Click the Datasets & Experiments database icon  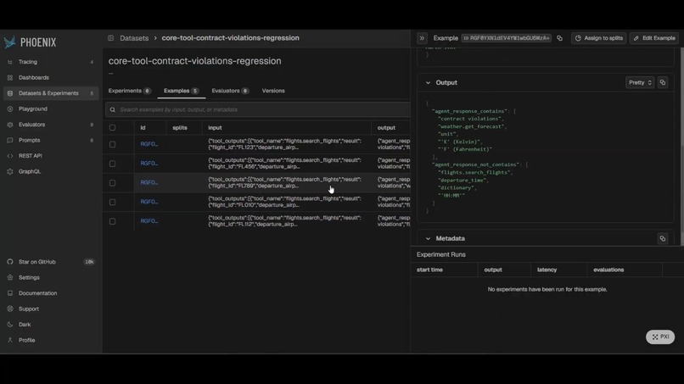pyautogui.click(x=10, y=93)
